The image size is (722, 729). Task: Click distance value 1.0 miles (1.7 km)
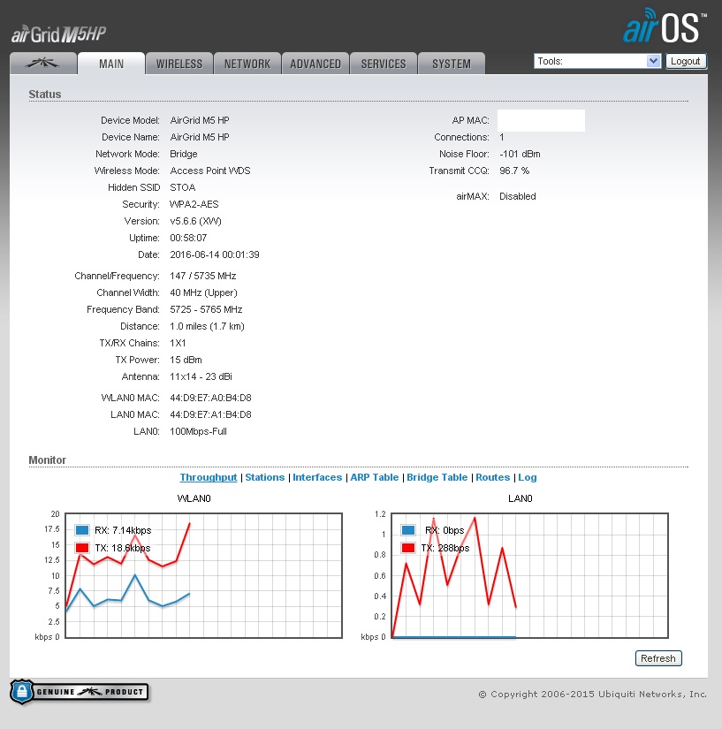click(207, 326)
